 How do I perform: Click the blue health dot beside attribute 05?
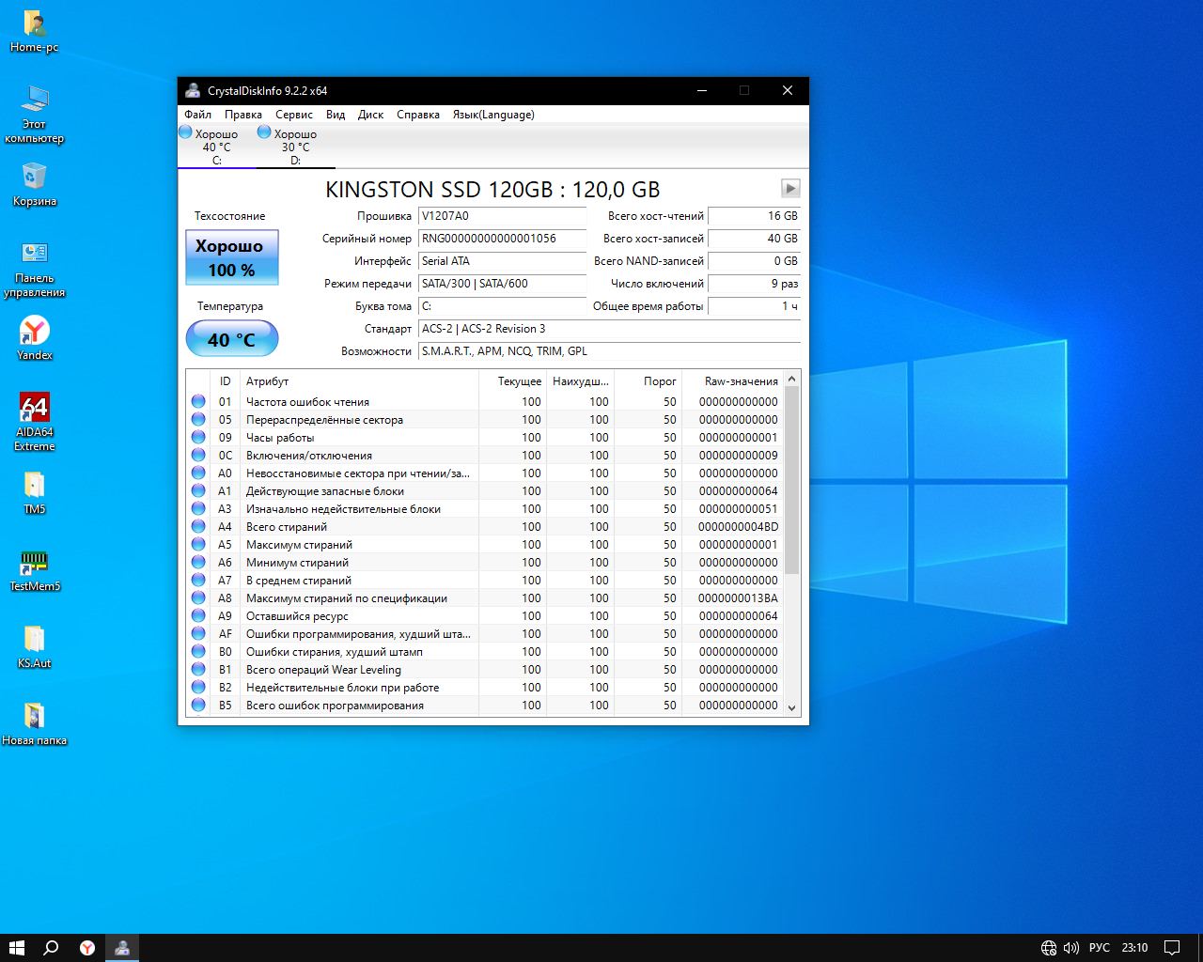point(197,419)
